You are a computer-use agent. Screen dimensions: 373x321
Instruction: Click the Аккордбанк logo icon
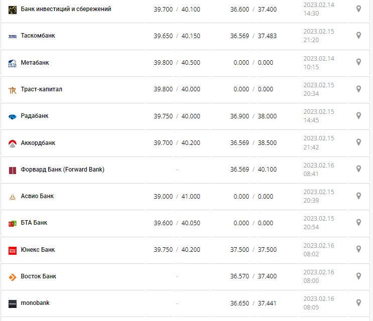13,143
